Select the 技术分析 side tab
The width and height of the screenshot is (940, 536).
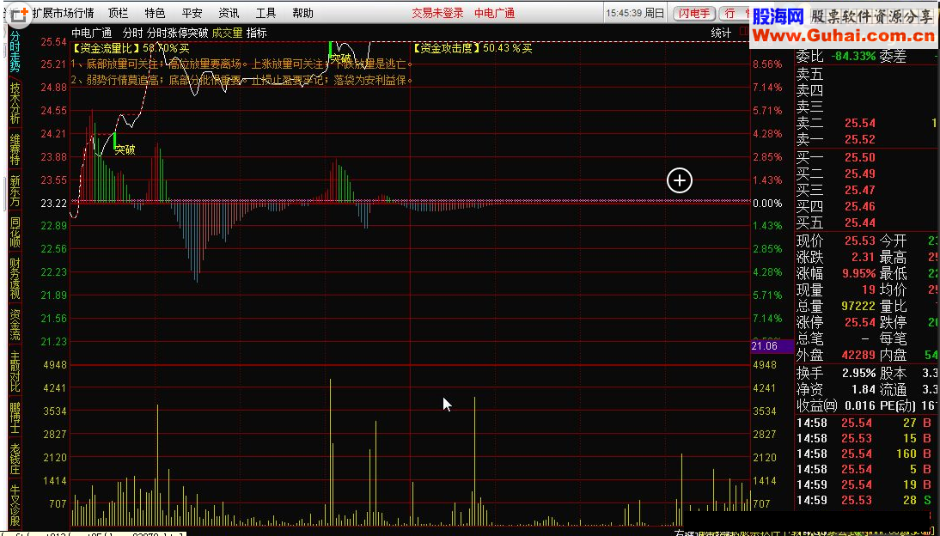[15, 102]
